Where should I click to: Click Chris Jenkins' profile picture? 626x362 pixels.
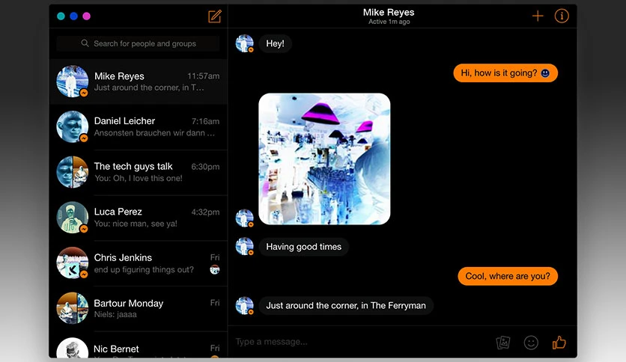pos(73,263)
